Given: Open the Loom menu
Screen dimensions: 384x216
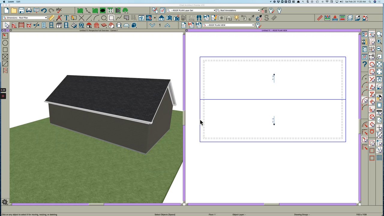Looking at the screenshot, I should tap(11, 2).
